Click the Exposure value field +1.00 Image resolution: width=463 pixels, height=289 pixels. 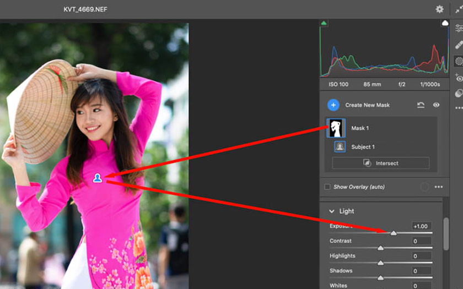point(422,226)
